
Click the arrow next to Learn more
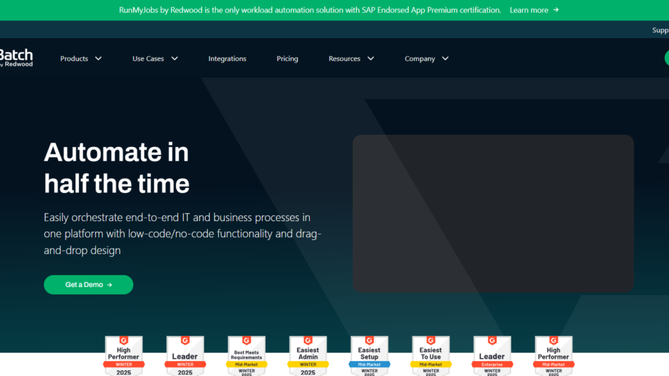point(556,10)
